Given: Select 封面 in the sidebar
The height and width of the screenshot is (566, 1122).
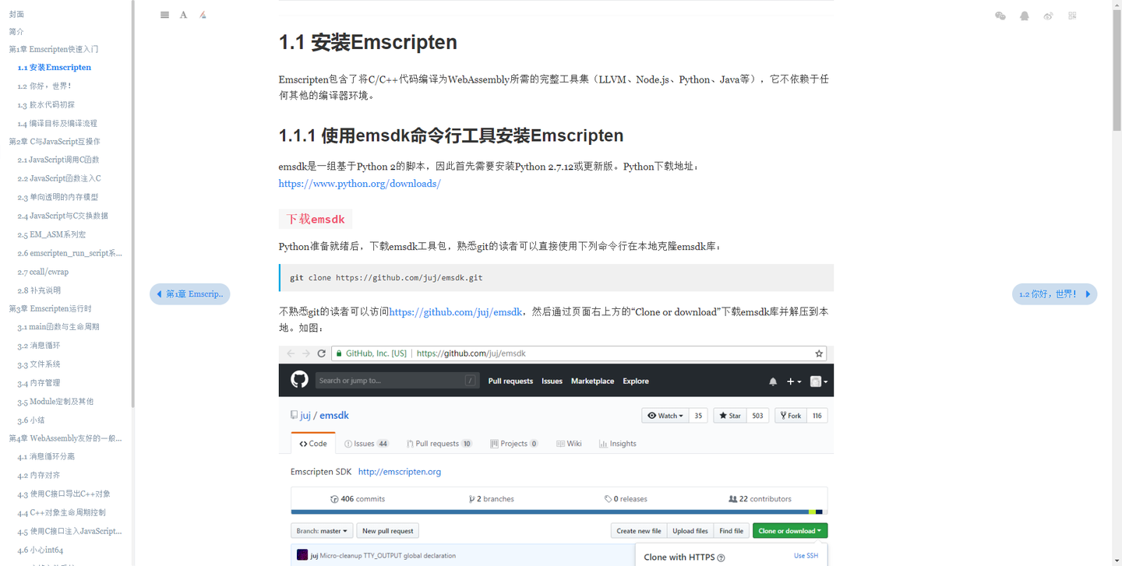Looking at the screenshot, I should tap(16, 13).
